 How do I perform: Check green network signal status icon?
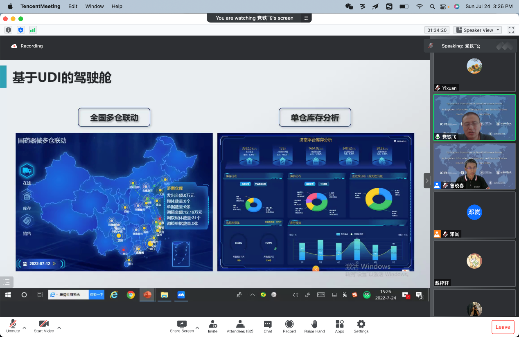pos(33,30)
